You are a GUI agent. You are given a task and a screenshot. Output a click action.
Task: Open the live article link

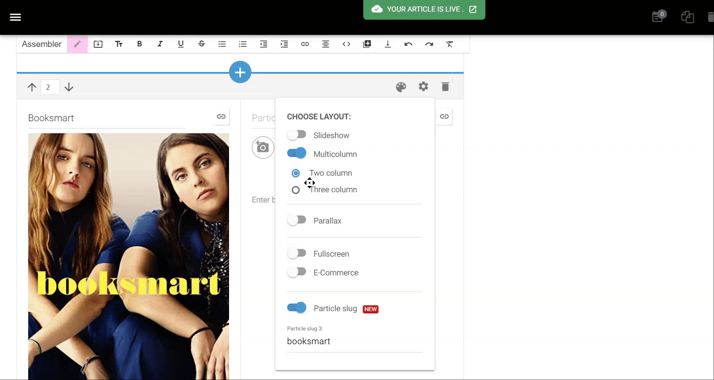473,9
